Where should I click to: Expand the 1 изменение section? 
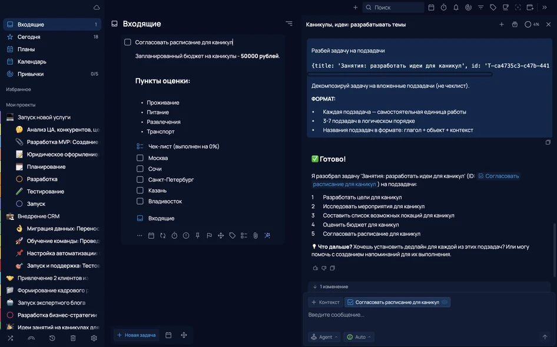(330, 286)
